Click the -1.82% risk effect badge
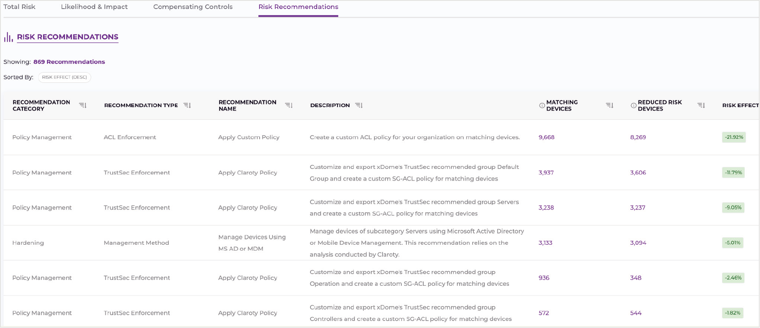Viewport: 760px width, 328px height. [733, 313]
